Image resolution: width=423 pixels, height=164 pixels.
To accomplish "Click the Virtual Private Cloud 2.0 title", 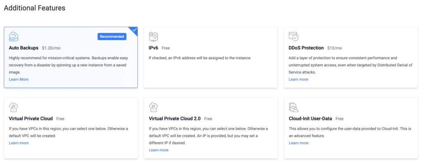I will (x=175, y=119).
